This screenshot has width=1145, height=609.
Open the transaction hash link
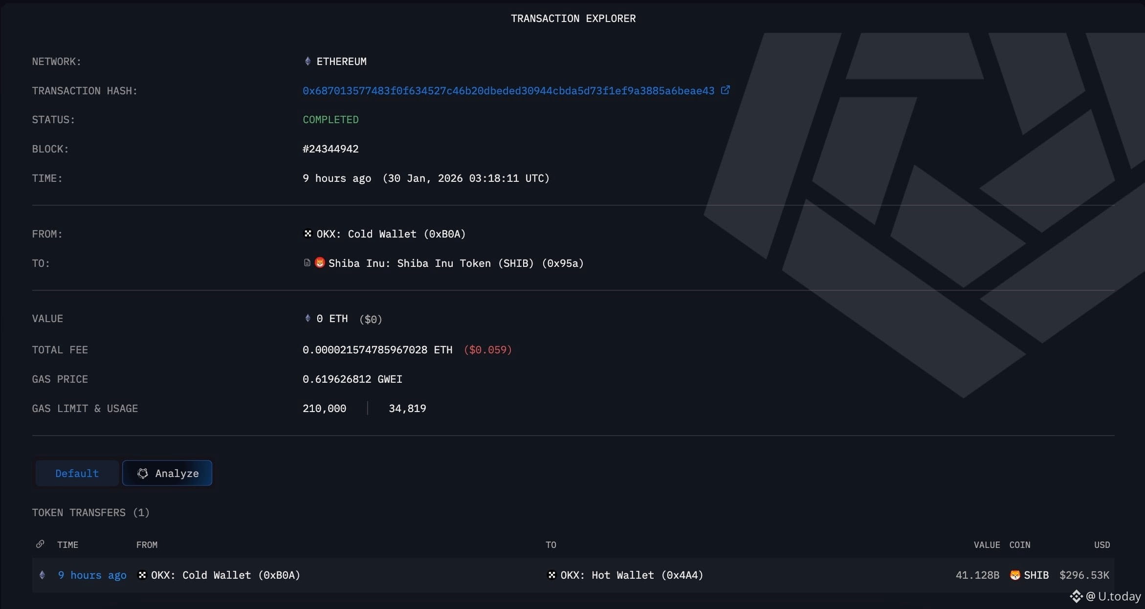click(508, 91)
